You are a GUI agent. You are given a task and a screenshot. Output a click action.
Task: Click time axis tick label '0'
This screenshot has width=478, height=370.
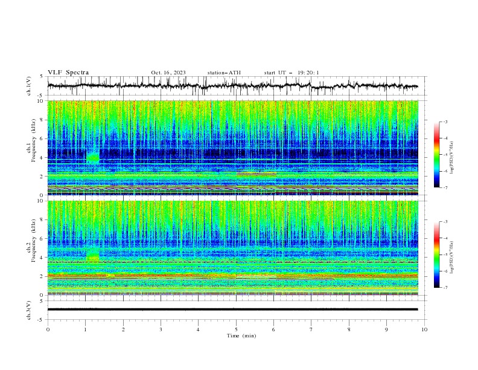point(48,329)
